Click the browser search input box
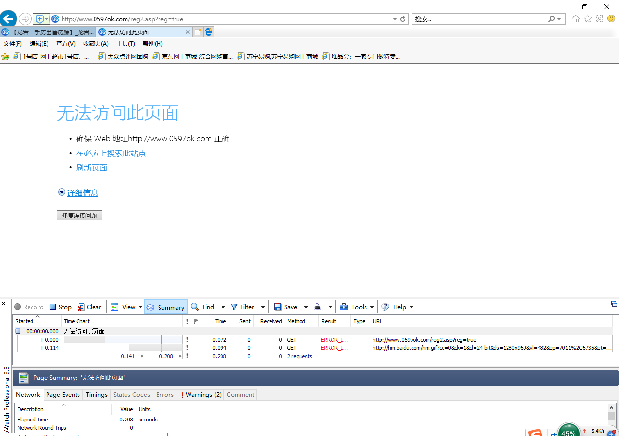619x436 pixels. (x=480, y=19)
